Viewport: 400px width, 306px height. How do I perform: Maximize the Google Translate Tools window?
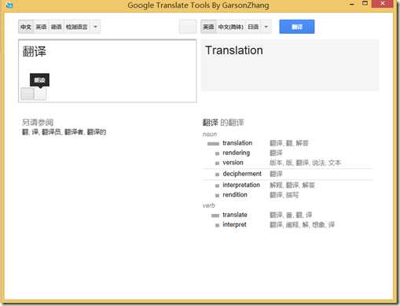pyautogui.click(x=365, y=3)
